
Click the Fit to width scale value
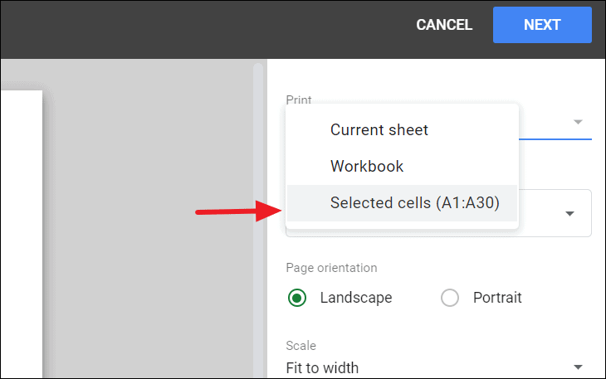[322, 368]
